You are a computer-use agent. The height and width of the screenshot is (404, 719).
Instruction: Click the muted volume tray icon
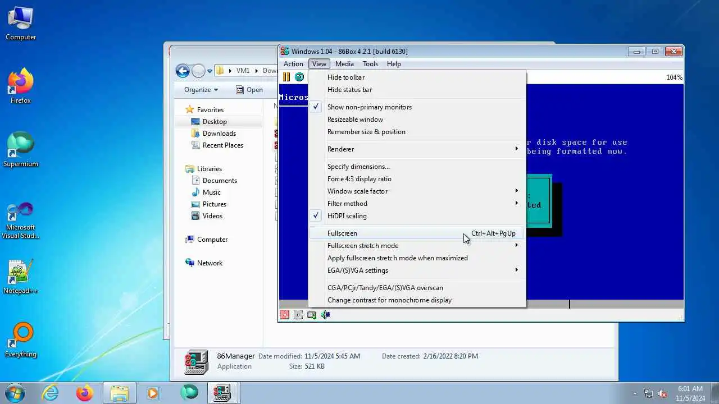tap(662, 393)
